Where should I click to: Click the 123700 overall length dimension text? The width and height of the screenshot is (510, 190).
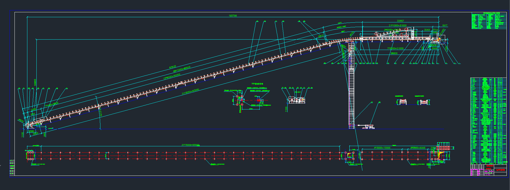[x=233, y=16]
